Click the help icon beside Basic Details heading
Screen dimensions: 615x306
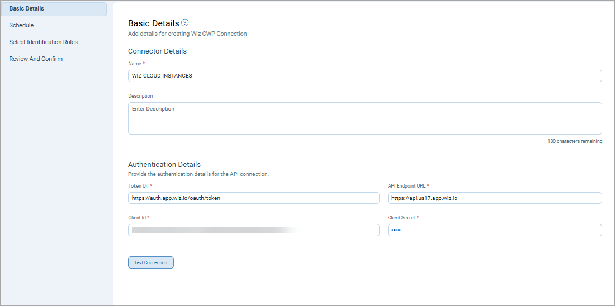[x=185, y=23]
